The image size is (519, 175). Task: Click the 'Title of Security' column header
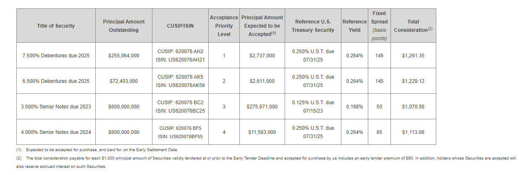tap(56, 26)
